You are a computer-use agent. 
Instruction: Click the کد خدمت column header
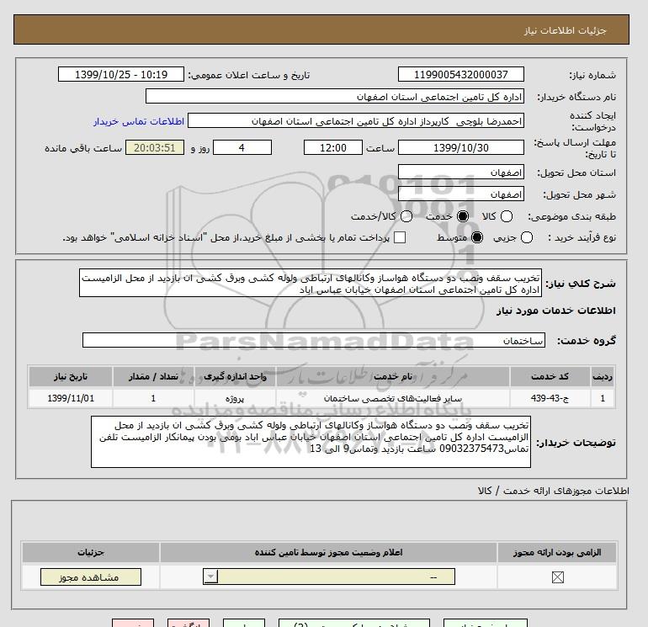pos(550,376)
